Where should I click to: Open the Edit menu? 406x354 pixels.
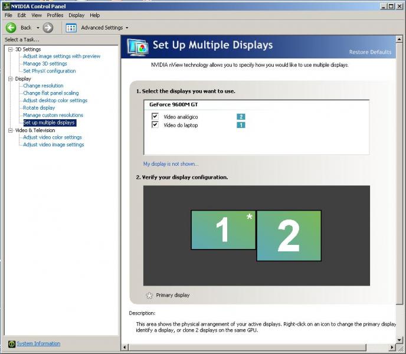pyautogui.click(x=21, y=15)
